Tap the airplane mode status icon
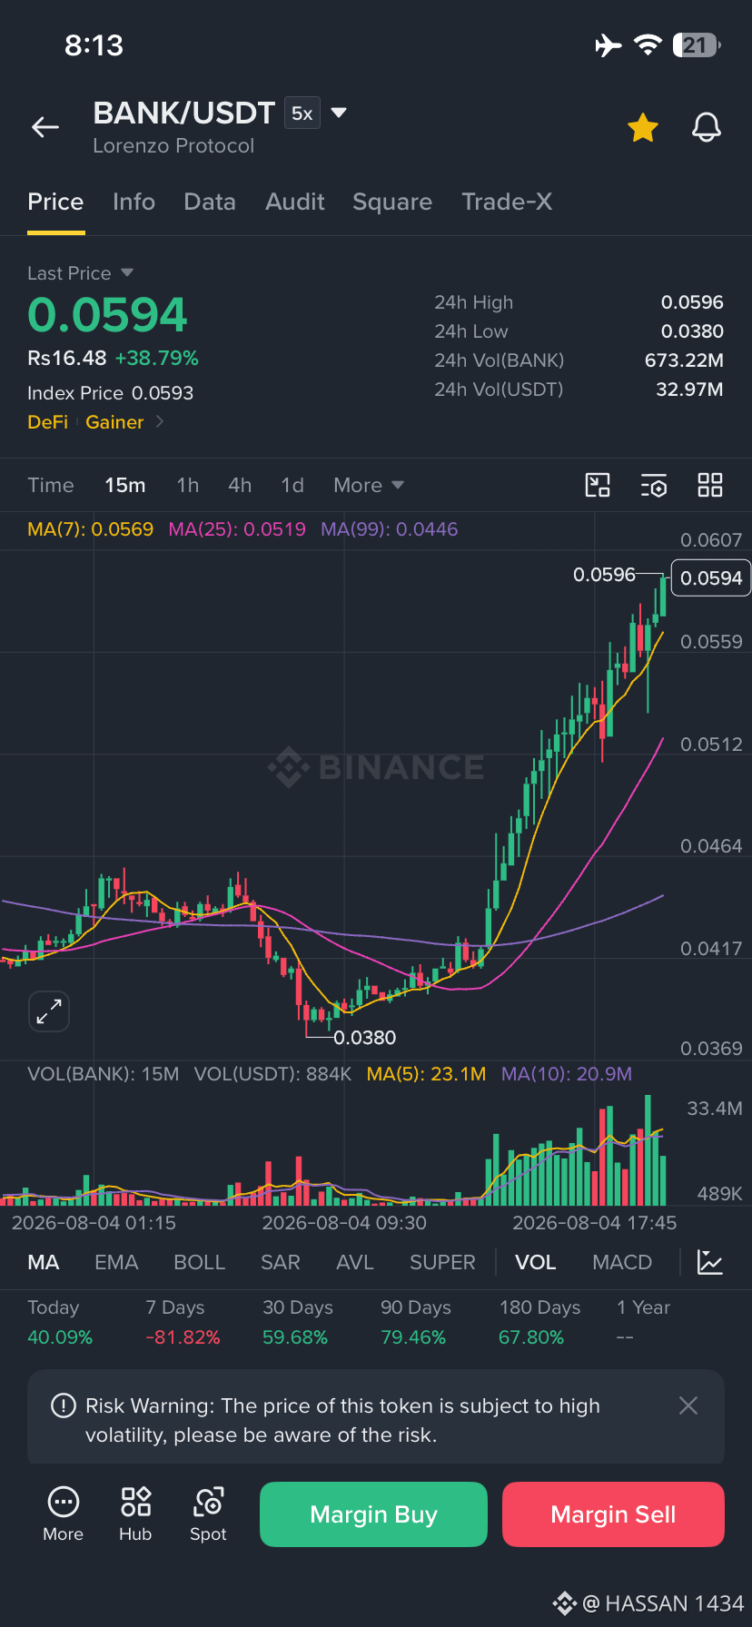The width and height of the screenshot is (752, 1627). 609,44
